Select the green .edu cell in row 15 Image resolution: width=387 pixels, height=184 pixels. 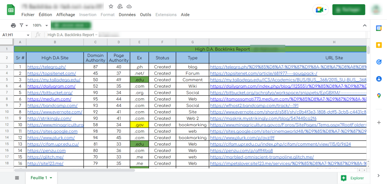pyautogui.click(x=139, y=144)
